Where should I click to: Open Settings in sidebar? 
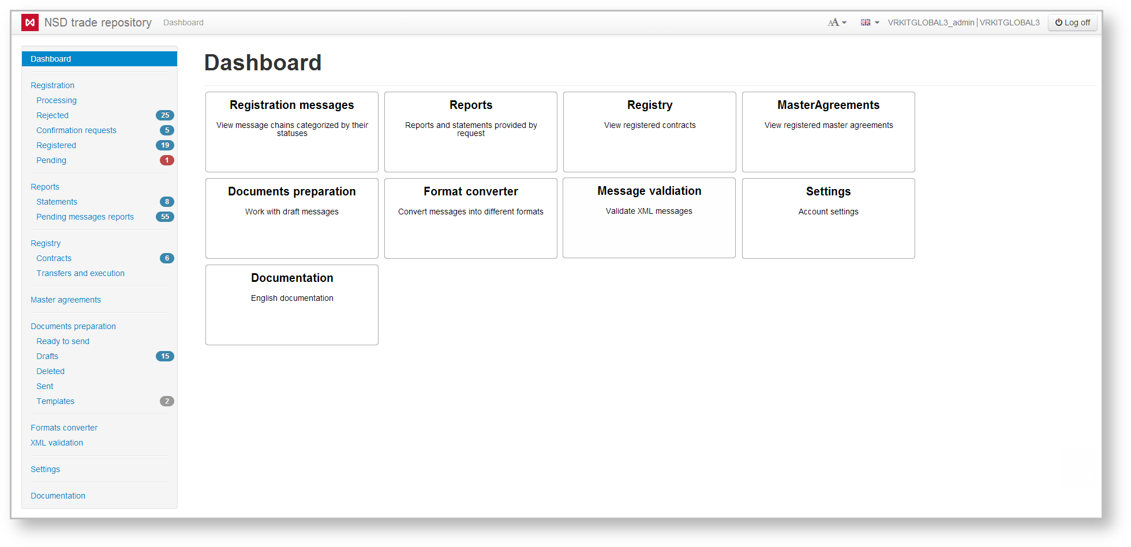tap(45, 469)
